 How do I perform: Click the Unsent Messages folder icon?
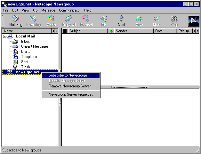(x=15, y=46)
